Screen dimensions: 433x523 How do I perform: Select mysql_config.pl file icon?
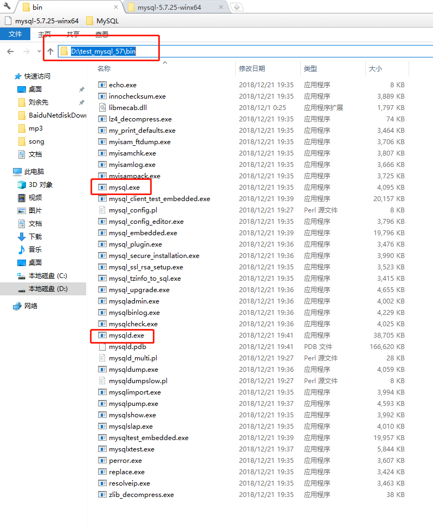coord(102,210)
